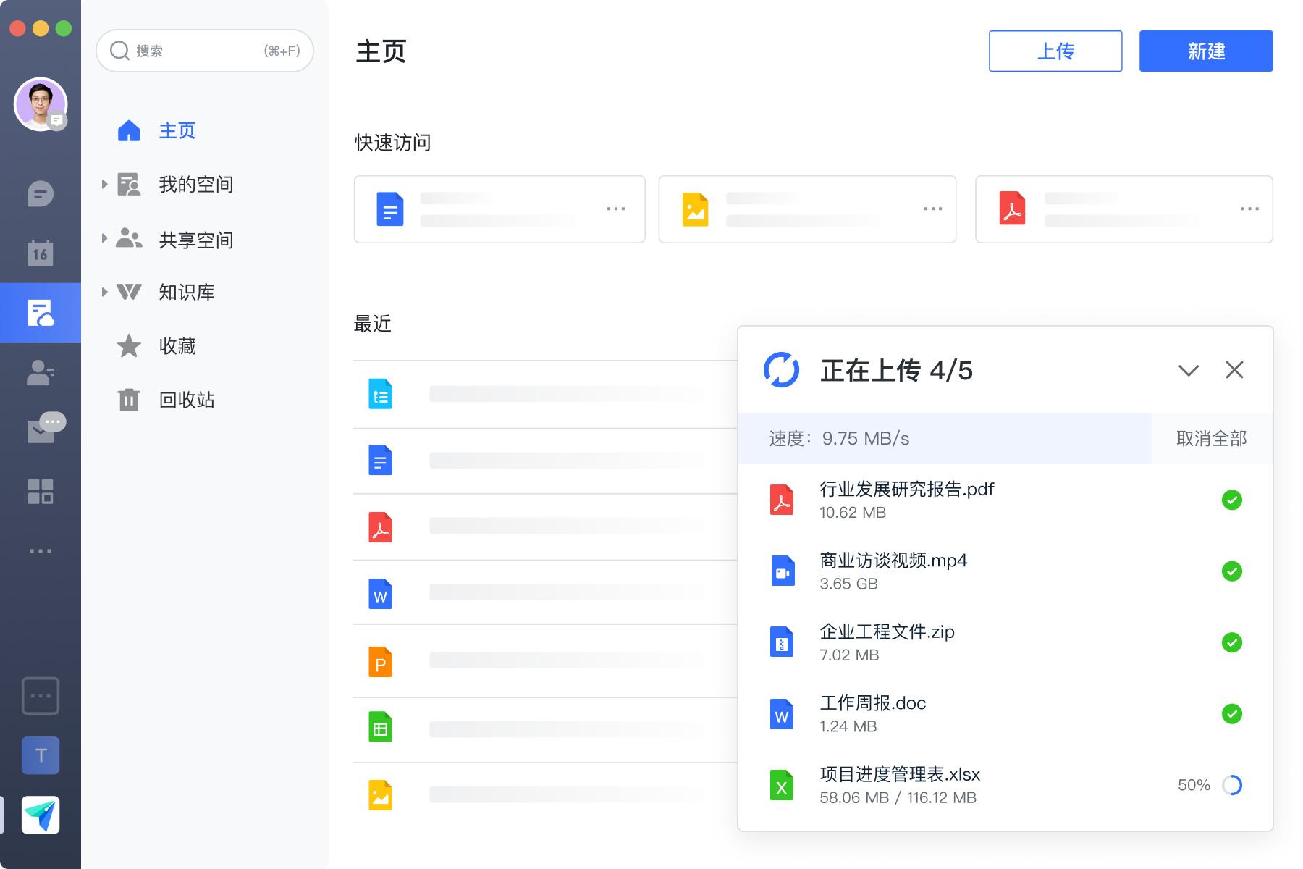The height and width of the screenshot is (869, 1303).
Task: Click the 速度: 9.75 MB/s status text
Action: pyautogui.click(x=839, y=438)
